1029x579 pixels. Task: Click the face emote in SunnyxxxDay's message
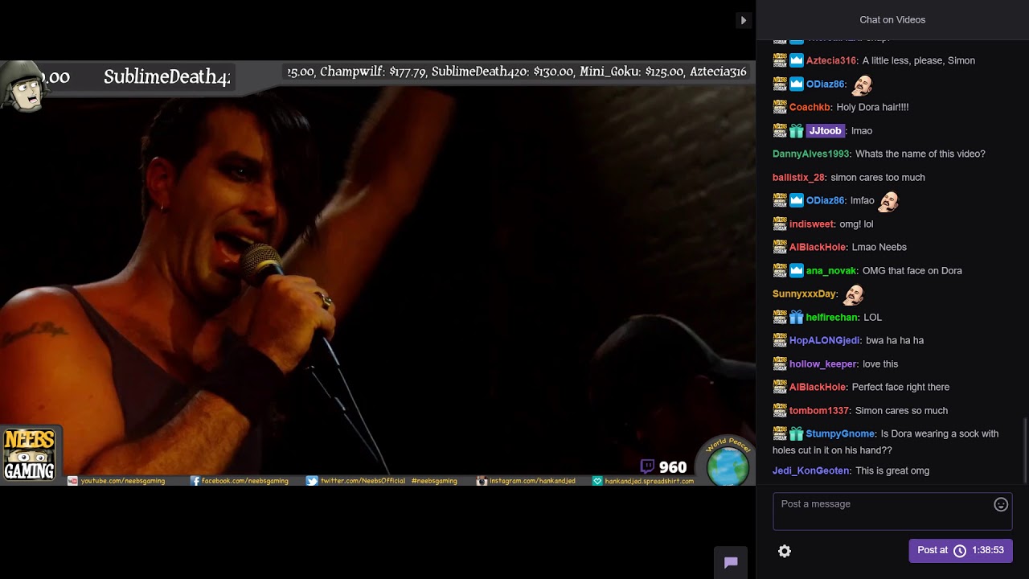pyautogui.click(x=854, y=294)
